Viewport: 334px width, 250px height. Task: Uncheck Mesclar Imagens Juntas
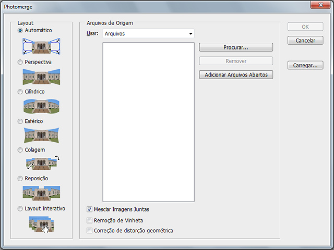[x=89, y=209]
